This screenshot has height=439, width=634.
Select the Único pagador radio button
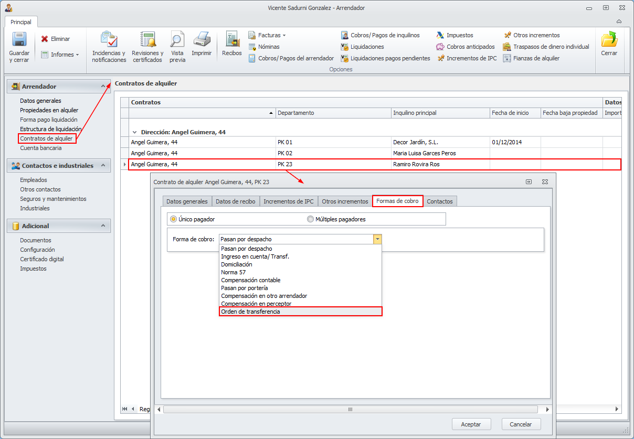[x=174, y=219]
